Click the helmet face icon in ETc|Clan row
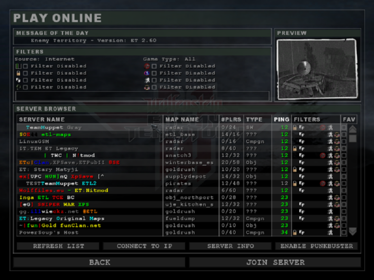 click(337, 163)
